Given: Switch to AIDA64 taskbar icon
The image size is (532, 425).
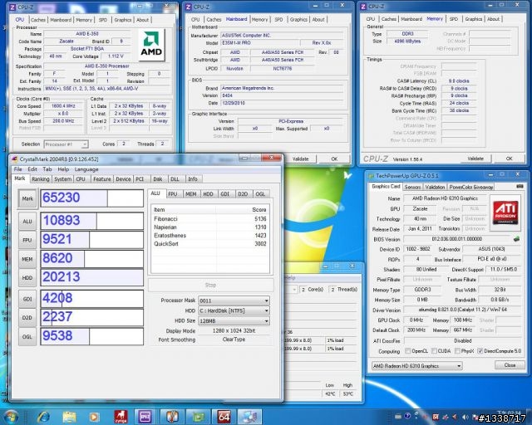Looking at the screenshot, I should click(224, 417).
